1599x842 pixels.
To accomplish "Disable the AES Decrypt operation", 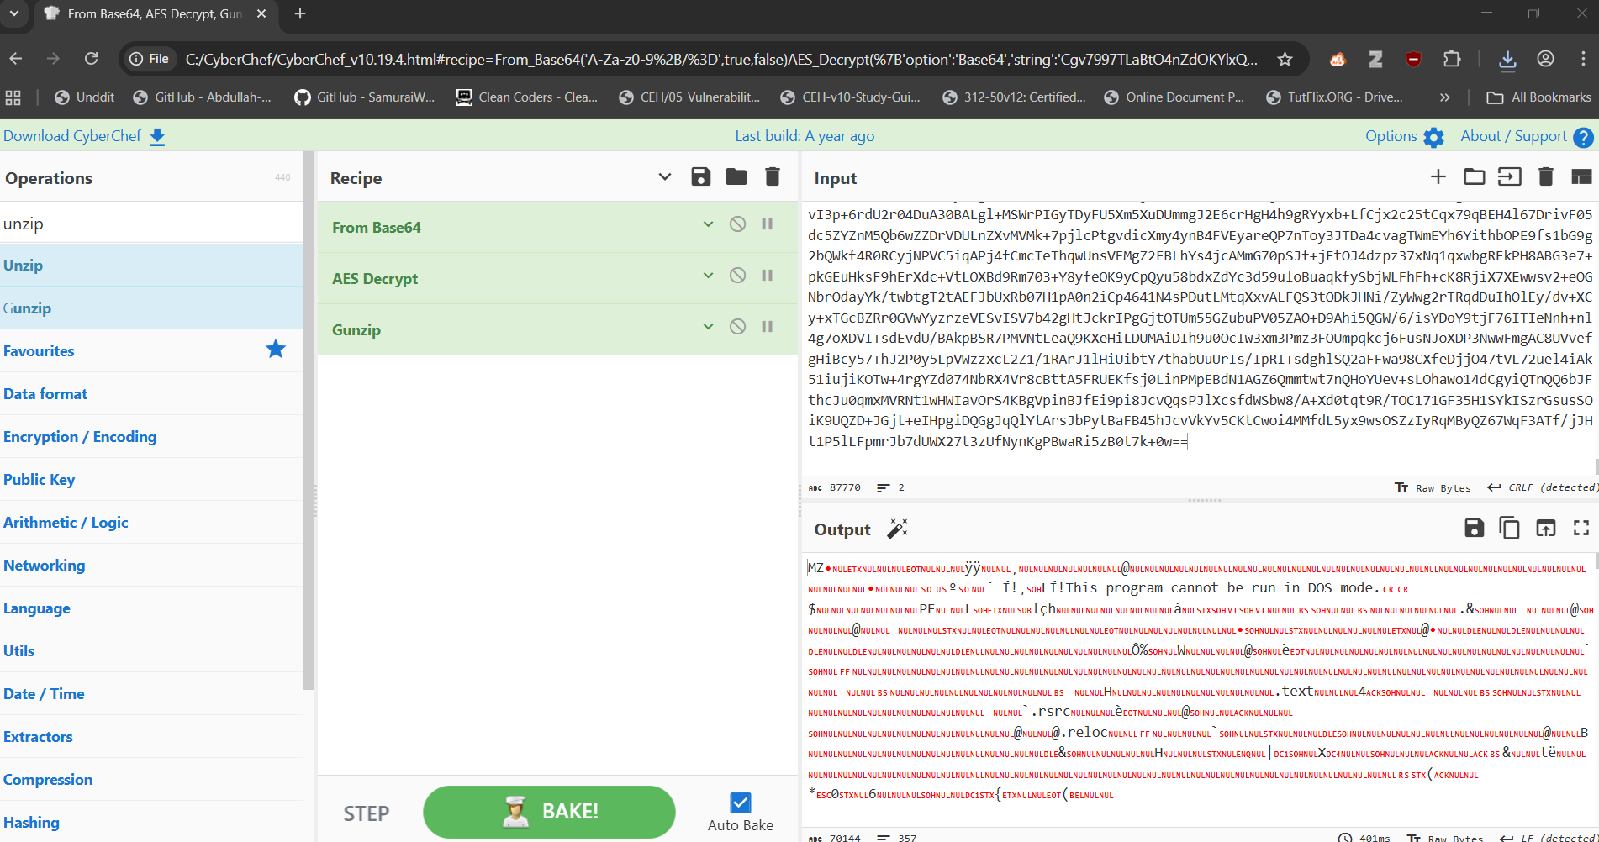I will pos(737,276).
